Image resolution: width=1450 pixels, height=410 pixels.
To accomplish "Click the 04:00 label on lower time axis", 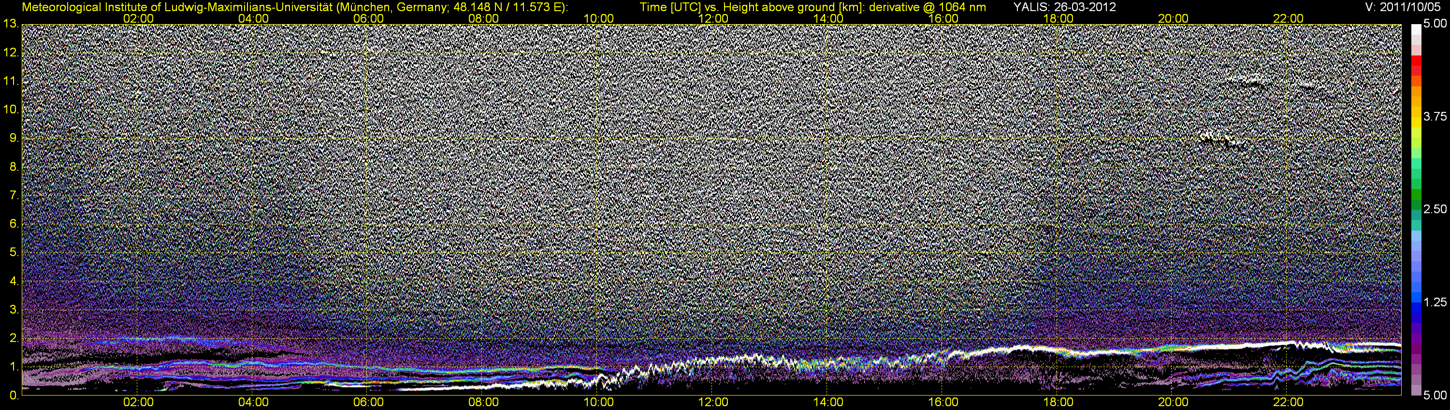I will [x=253, y=403].
